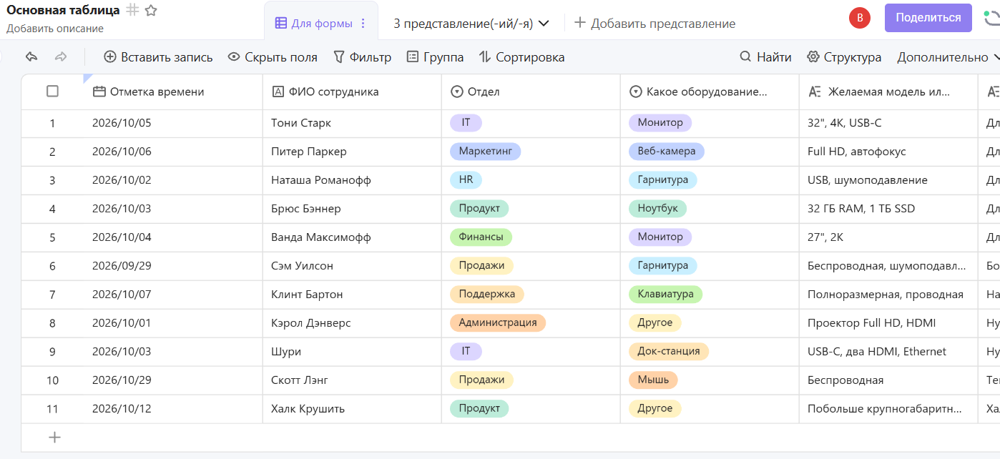This screenshot has height=459, width=1000.
Task: Click Добавить представление
Action: pos(655,24)
